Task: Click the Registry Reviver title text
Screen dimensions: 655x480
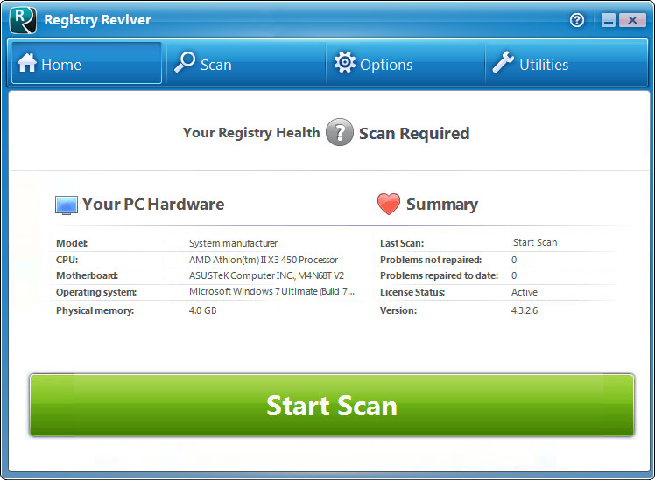Action: pyautogui.click(x=97, y=20)
